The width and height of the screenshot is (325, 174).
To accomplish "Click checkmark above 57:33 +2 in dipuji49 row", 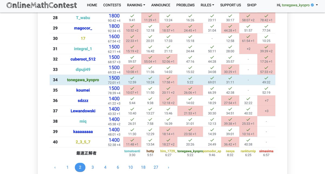I will pyautogui.click(x=266, y=68).
